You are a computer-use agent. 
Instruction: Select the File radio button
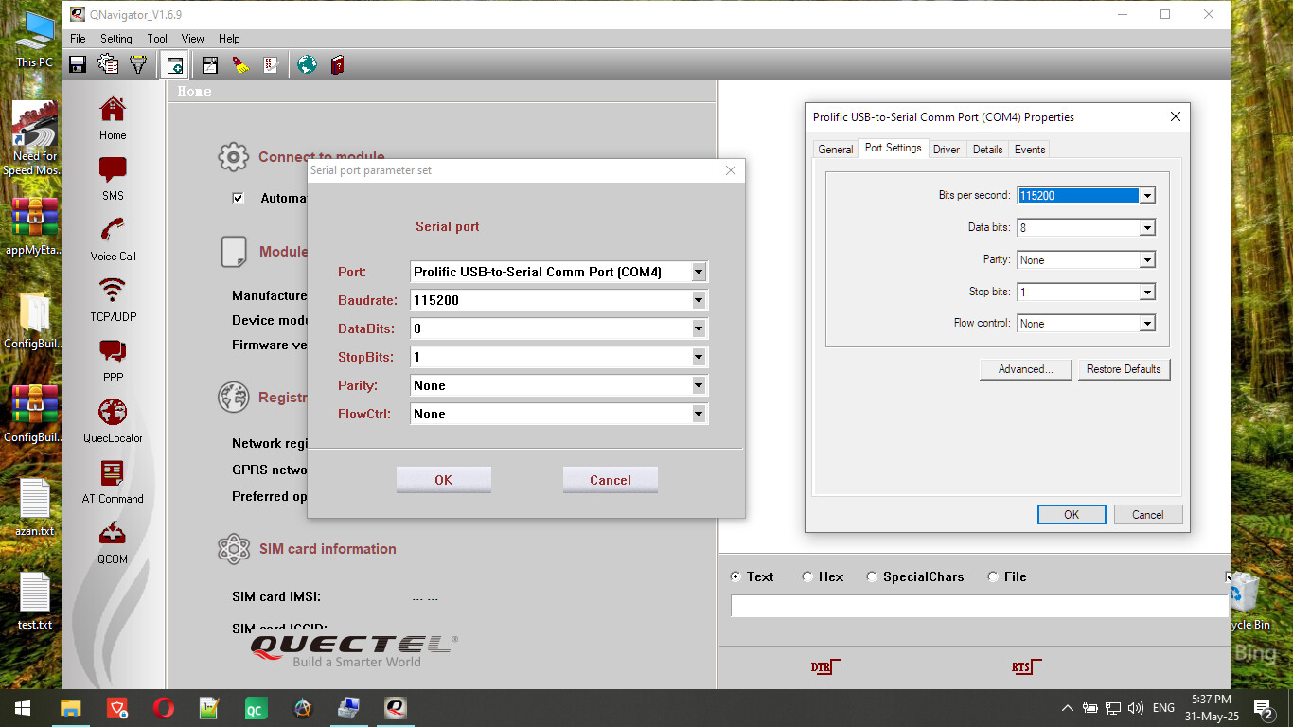(993, 576)
